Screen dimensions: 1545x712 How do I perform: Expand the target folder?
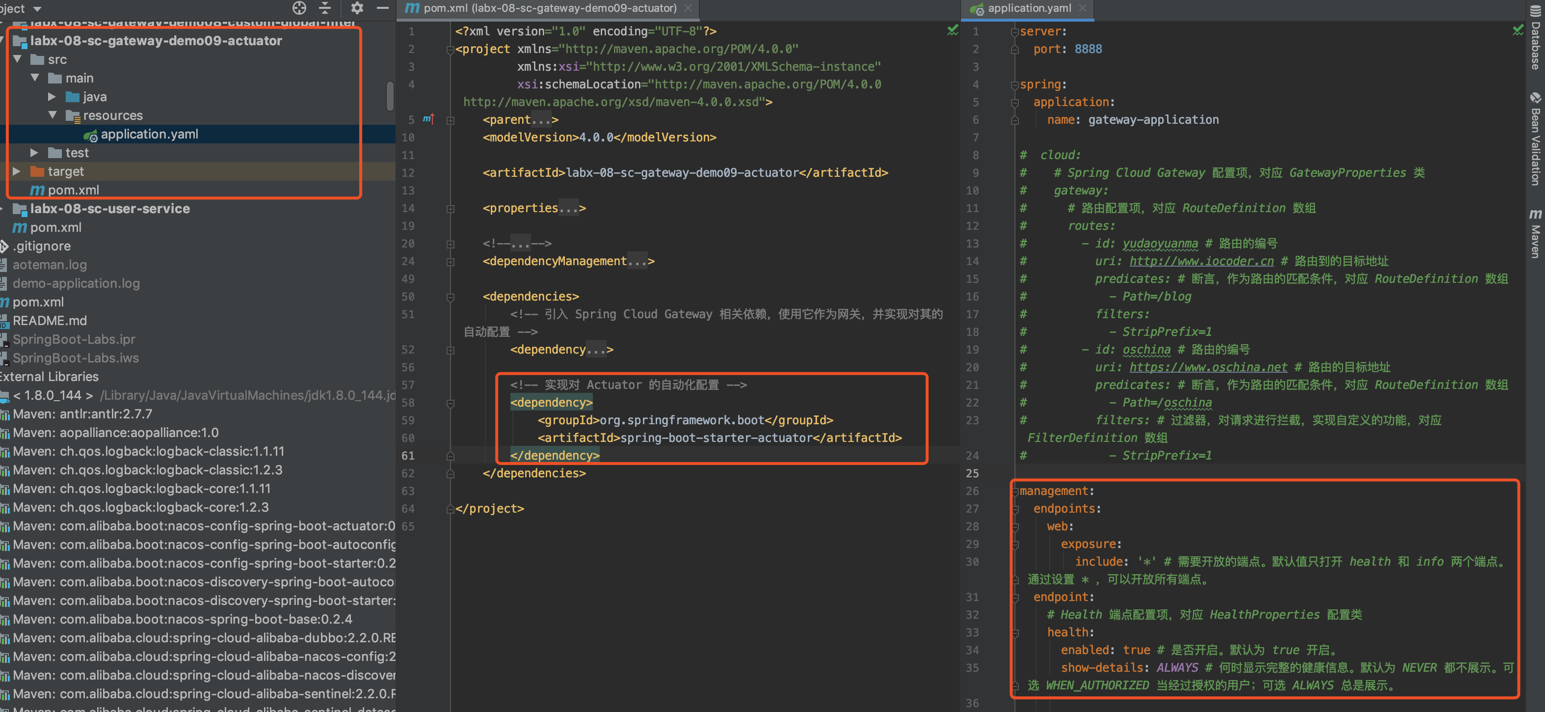tap(17, 171)
